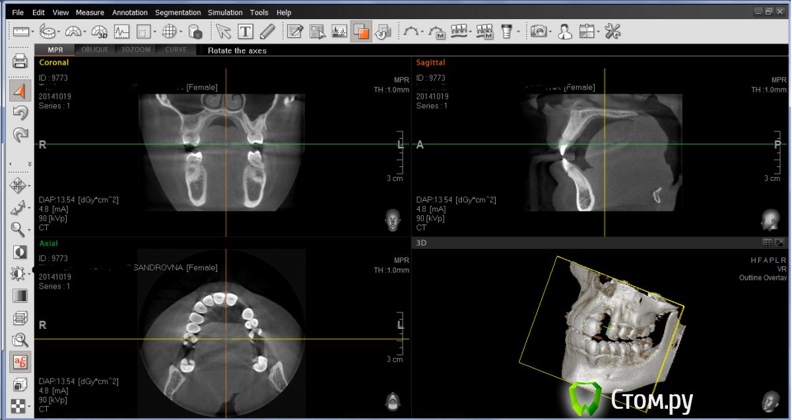Open the Segmentation menu
792x420 pixels.
pyautogui.click(x=178, y=13)
